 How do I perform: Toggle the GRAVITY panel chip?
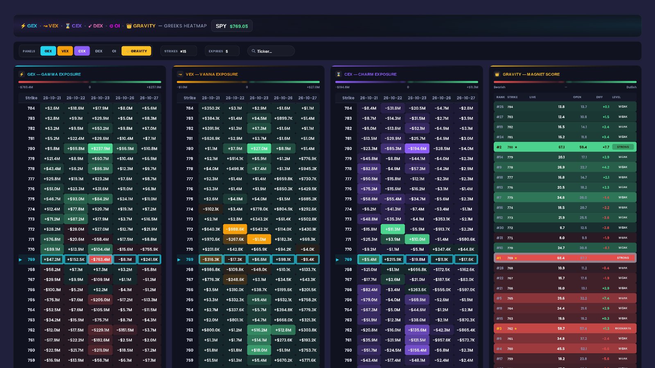pyautogui.click(x=136, y=51)
